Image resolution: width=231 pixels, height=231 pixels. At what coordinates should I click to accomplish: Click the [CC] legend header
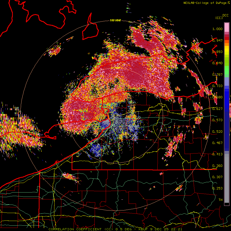click(219, 18)
